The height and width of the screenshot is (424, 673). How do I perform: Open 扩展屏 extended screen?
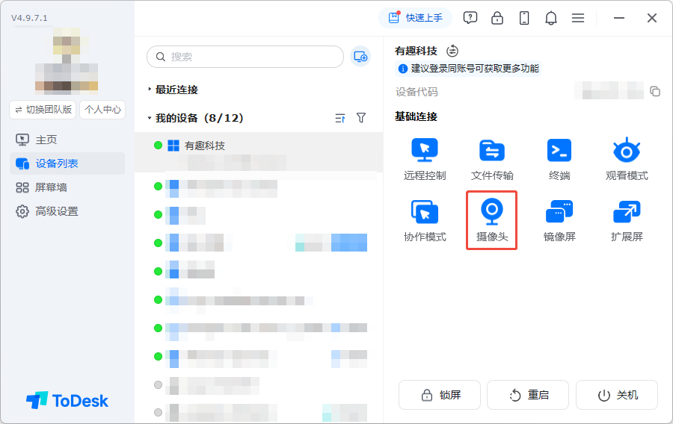coord(627,220)
